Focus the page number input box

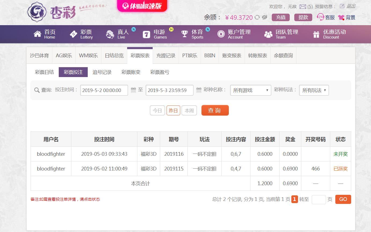[319, 199]
